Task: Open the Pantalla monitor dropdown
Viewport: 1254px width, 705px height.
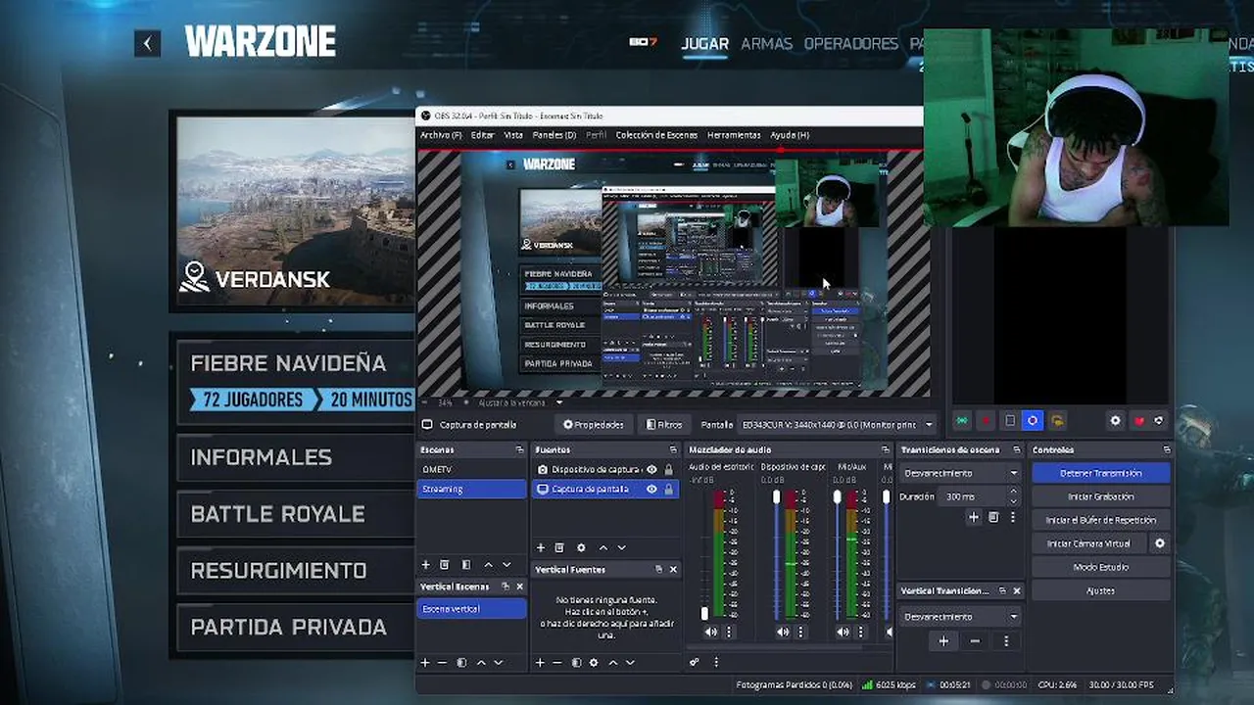Action: [x=838, y=424]
